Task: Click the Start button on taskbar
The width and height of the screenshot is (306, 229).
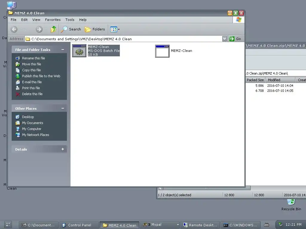Action: (8, 225)
